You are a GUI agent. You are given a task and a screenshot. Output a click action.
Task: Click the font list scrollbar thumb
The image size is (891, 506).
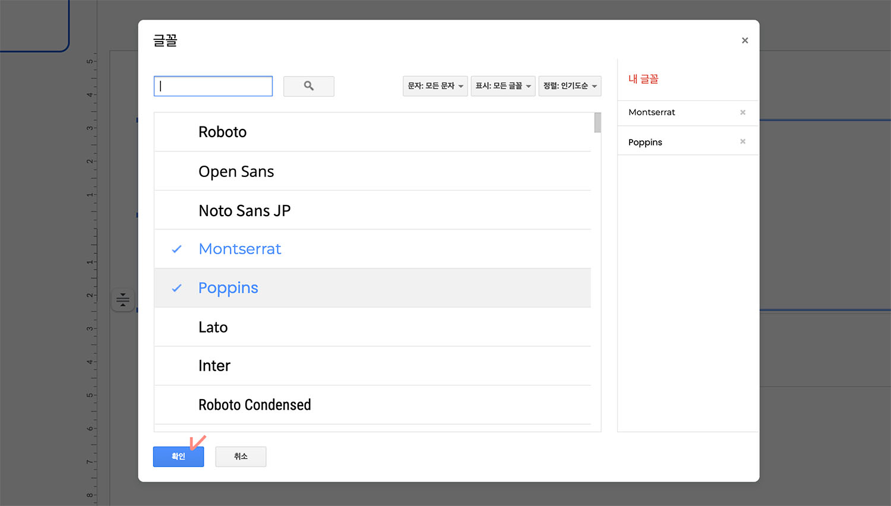pyautogui.click(x=598, y=122)
